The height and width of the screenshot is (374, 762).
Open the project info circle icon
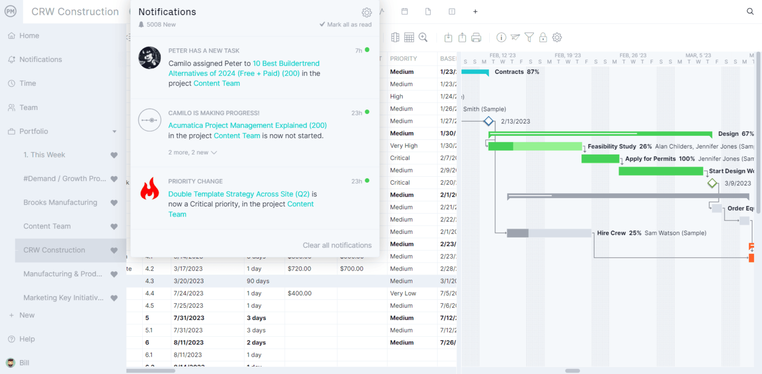[x=501, y=37]
